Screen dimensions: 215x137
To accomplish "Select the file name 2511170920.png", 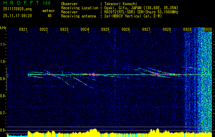I will [x=17, y=9].
